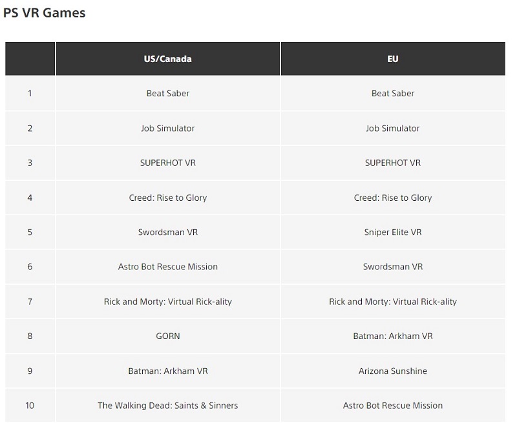Click the PS VR Games heading

tap(44, 12)
